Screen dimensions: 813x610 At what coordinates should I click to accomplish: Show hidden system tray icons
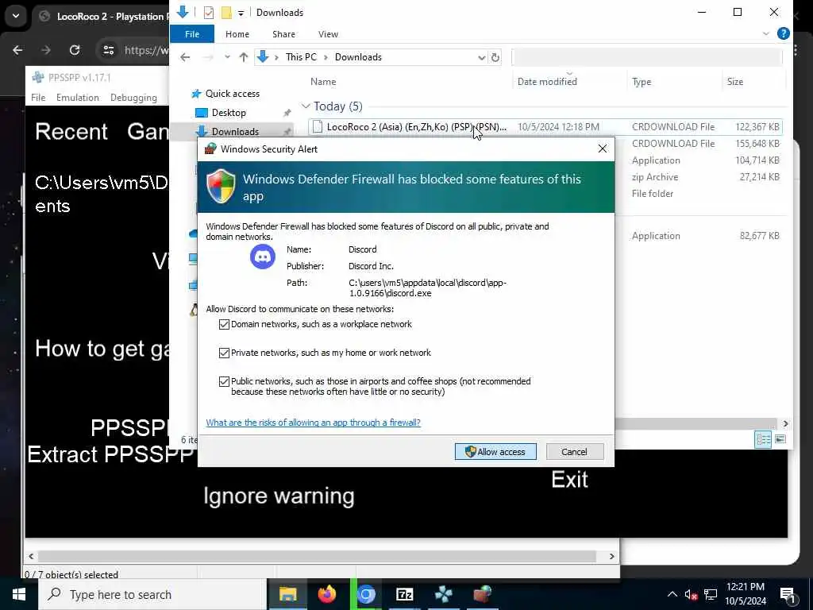pyautogui.click(x=672, y=594)
